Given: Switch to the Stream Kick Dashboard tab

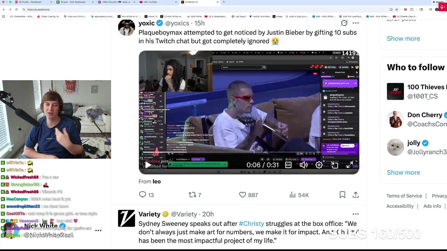Looking at the screenshot, I should pos(73,2).
